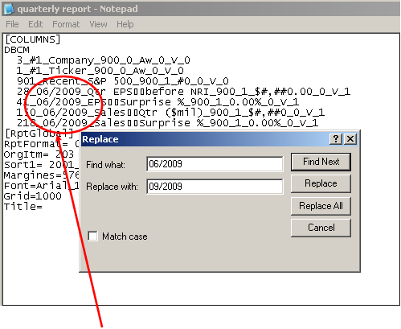Click the Find what input field
401x329 pixels.
tap(215, 164)
